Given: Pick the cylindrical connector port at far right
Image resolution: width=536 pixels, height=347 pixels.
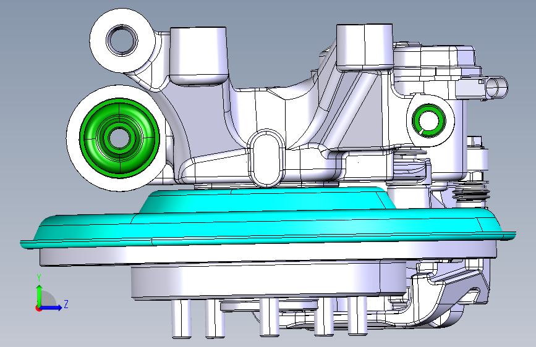Looking at the screenshot, I should click(x=497, y=87).
